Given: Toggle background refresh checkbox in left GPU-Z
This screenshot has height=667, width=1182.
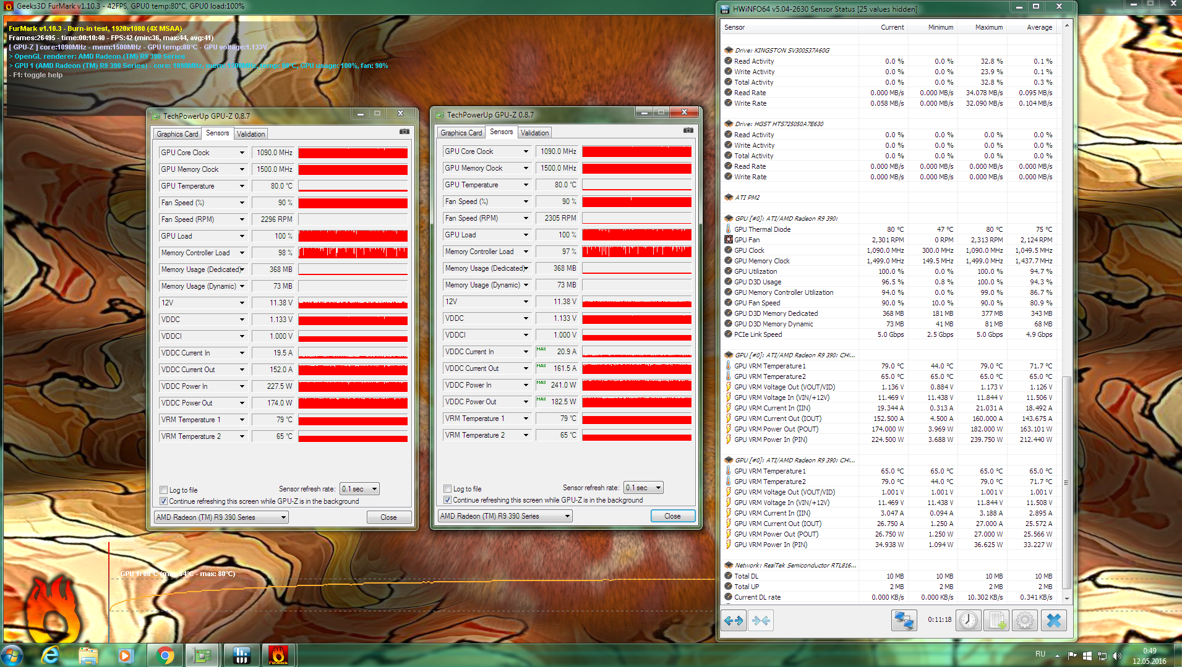Looking at the screenshot, I should 163,501.
